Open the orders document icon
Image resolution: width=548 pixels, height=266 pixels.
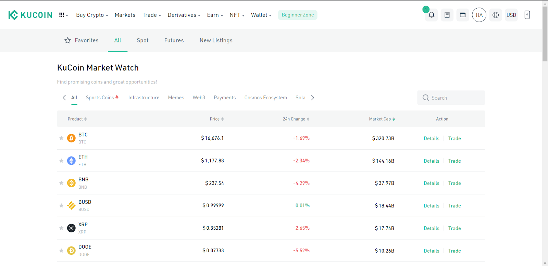click(447, 15)
